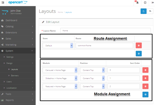Click the Sort Order field with value 2
Viewport: 155px width, 105px height.
click(123, 86)
